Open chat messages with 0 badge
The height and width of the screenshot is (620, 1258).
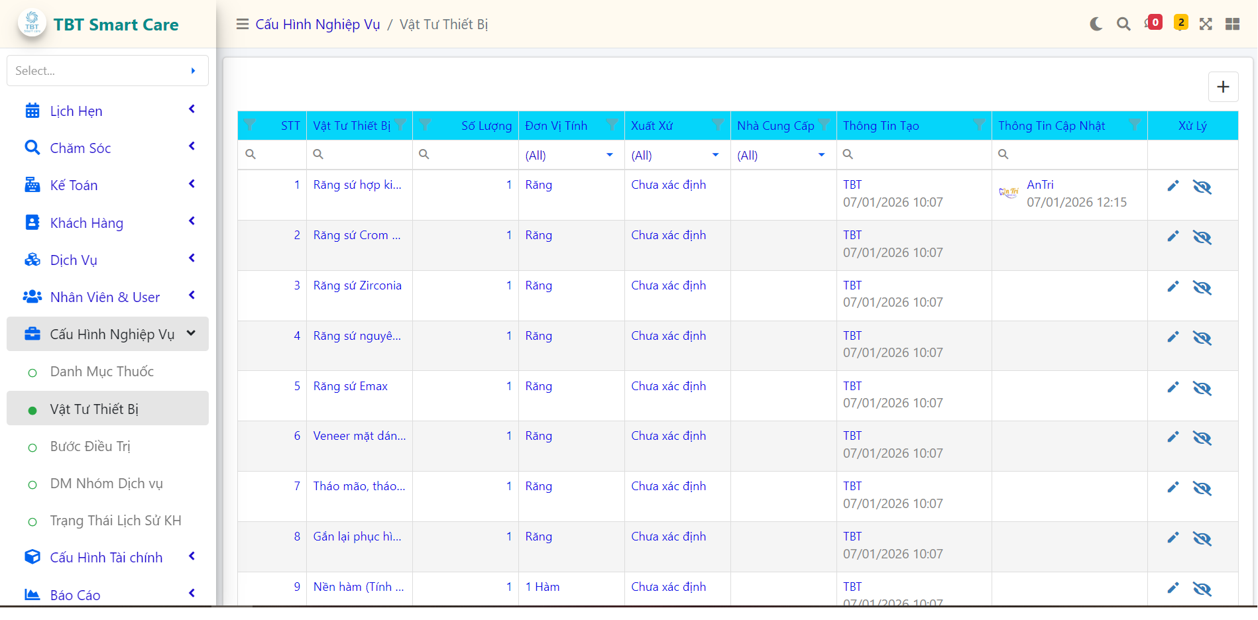[x=1153, y=23]
